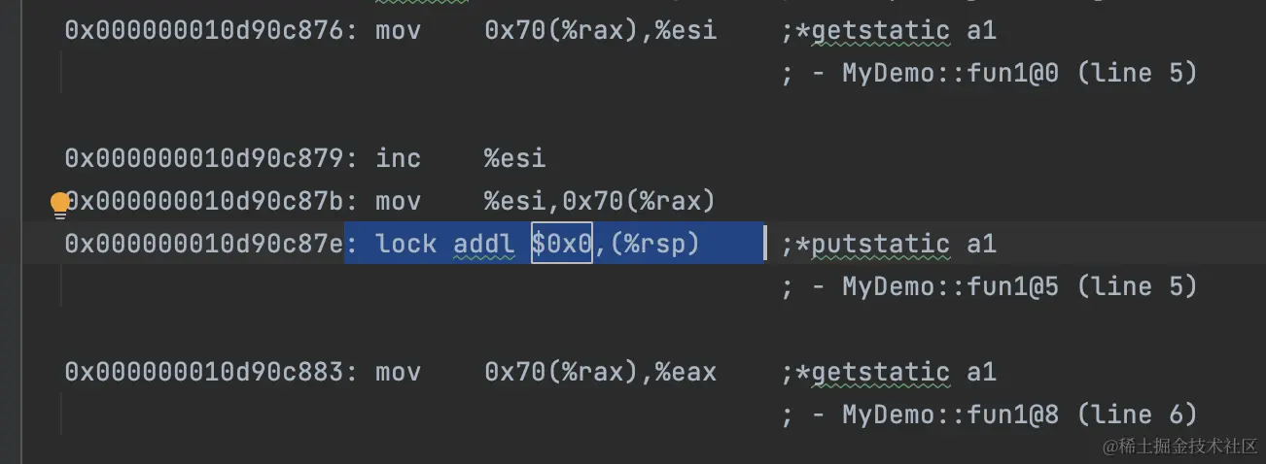Viewport: 1266px width, 464px height.
Task: Click the highlighted $0x0 token
Action: tap(562, 244)
